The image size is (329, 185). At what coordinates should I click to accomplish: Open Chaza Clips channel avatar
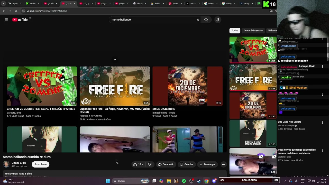6,164
